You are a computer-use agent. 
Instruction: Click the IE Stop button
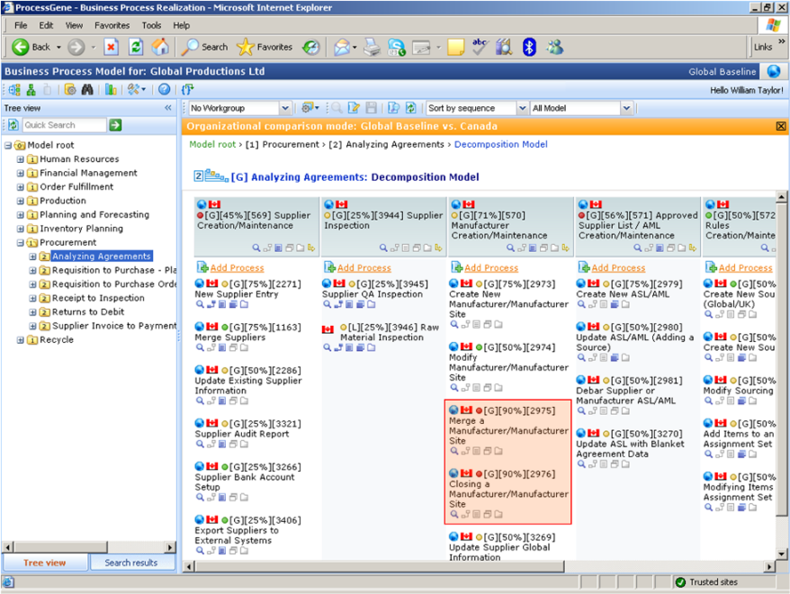(111, 48)
